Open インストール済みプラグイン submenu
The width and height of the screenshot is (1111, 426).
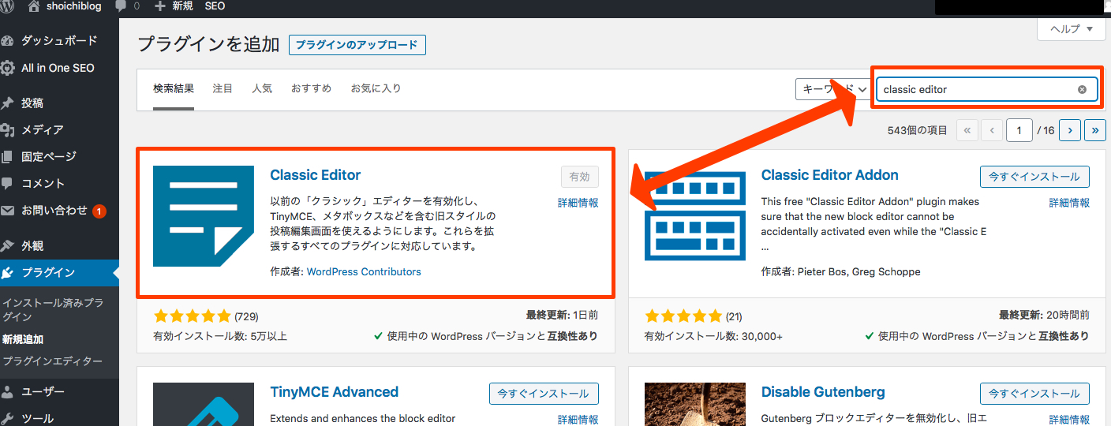[51, 310]
